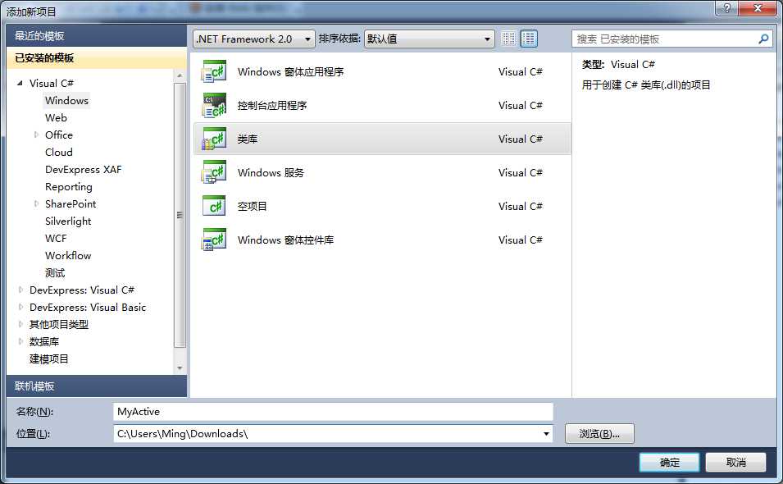Open the location path dropdown arrow

click(x=546, y=434)
